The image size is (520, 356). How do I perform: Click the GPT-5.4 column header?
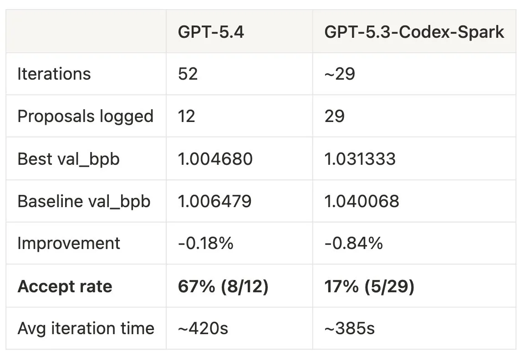(x=211, y=32)
